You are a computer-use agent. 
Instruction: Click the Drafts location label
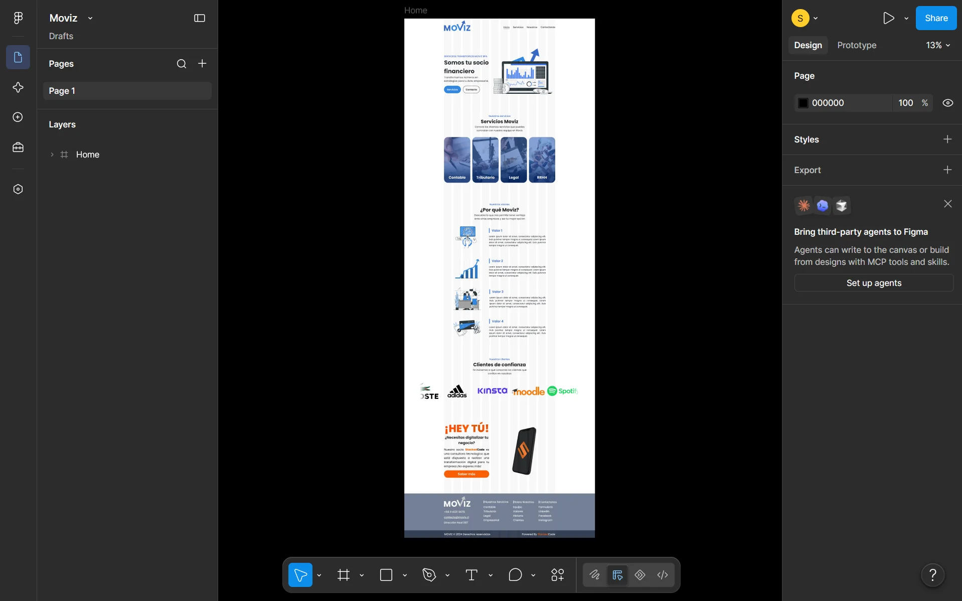(61, 36)
